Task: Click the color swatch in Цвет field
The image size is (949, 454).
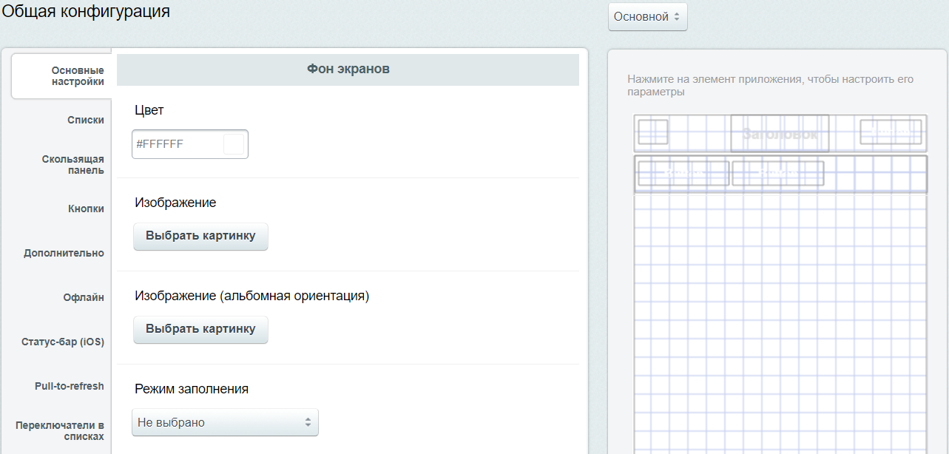Action: pyautogui.click(x=234, y=144)
